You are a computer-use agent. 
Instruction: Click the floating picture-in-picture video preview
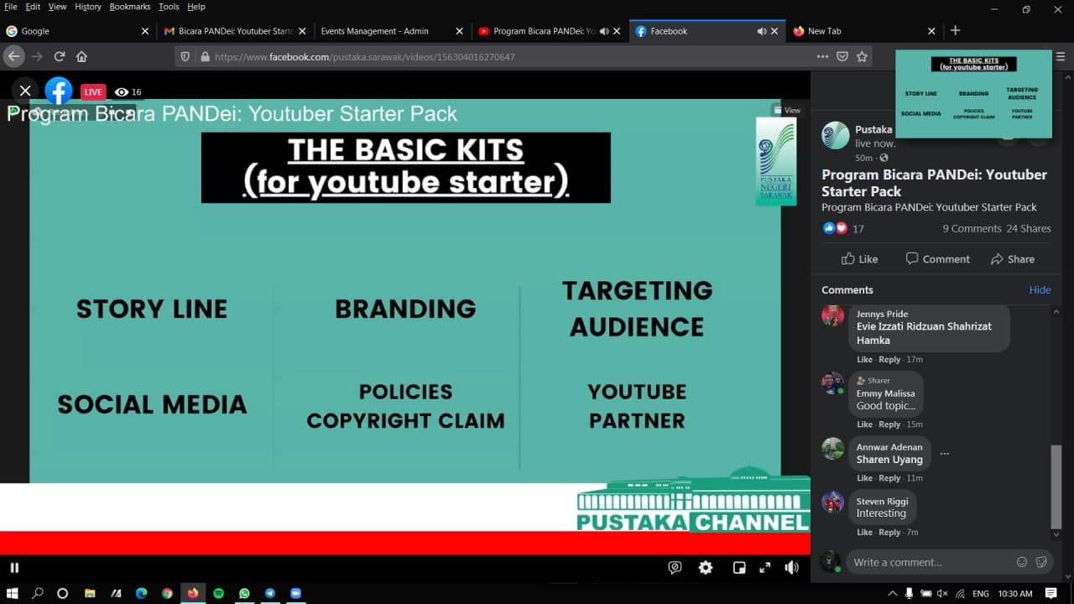(973, 94)
